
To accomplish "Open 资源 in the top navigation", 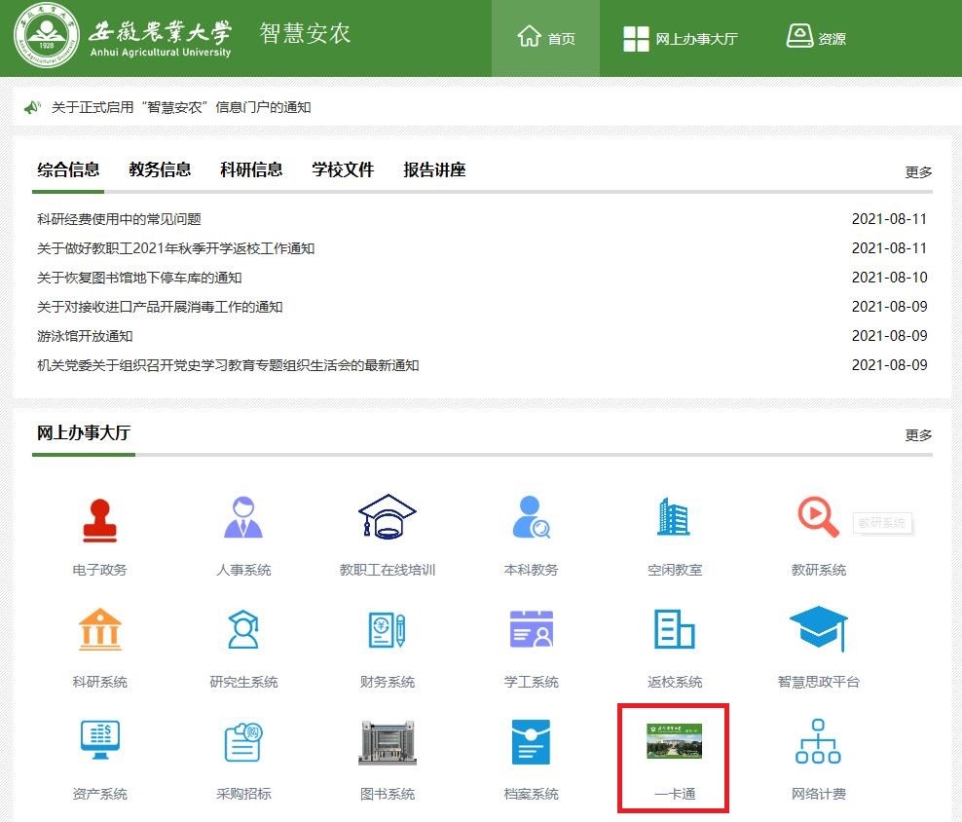I will coord(816,39).
